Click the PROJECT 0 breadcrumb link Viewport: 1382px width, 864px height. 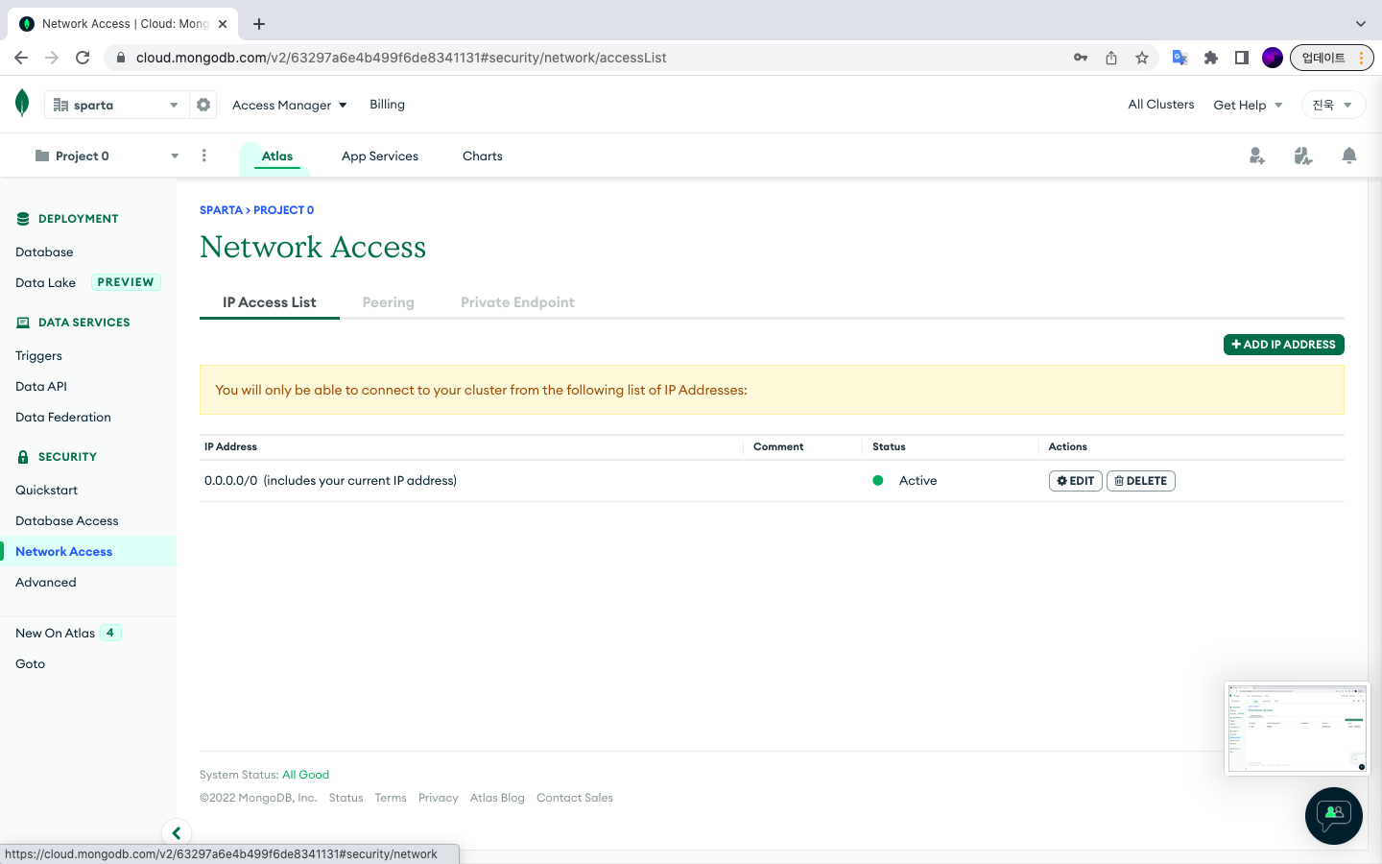click(x=284, y=210)
